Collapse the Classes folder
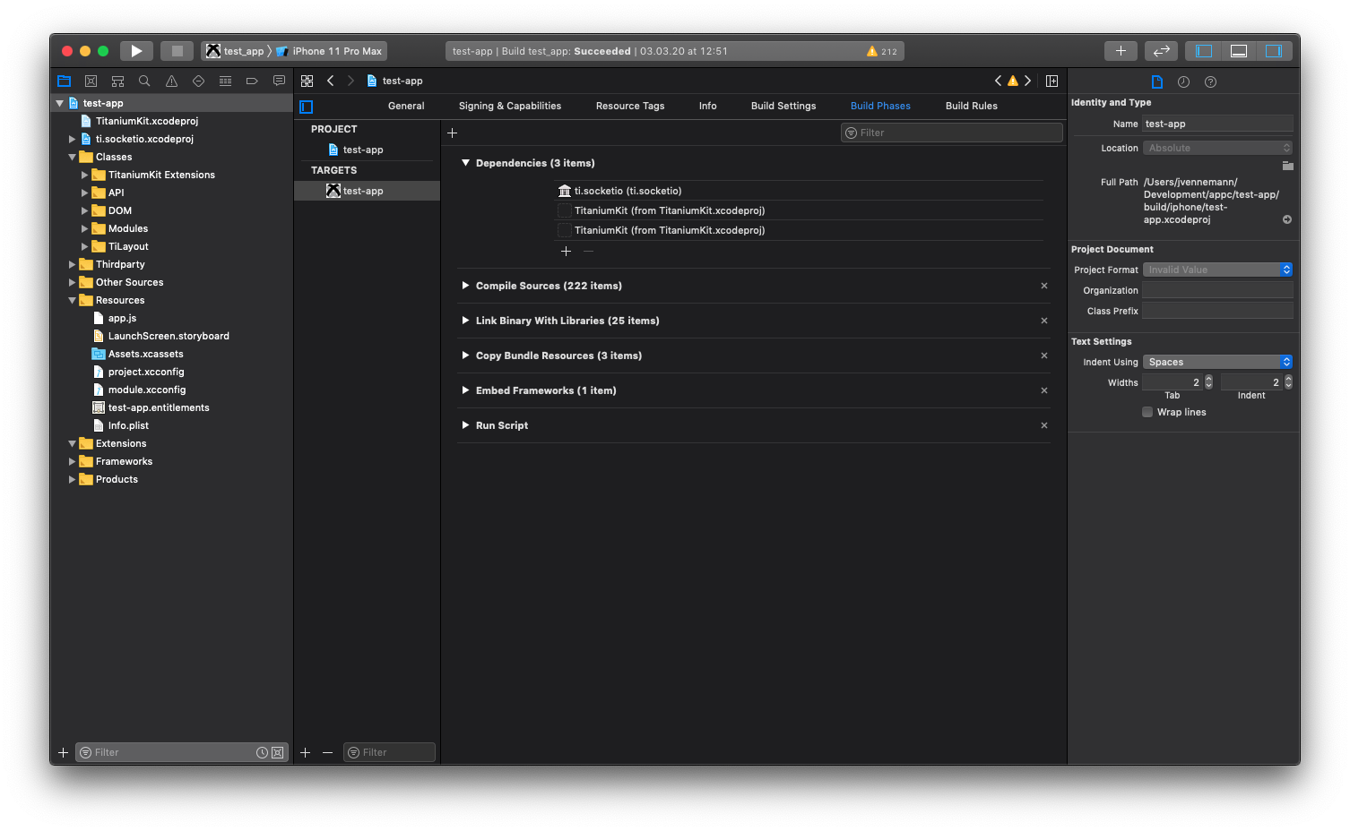The image size is (1350, 831). [73, 157]
